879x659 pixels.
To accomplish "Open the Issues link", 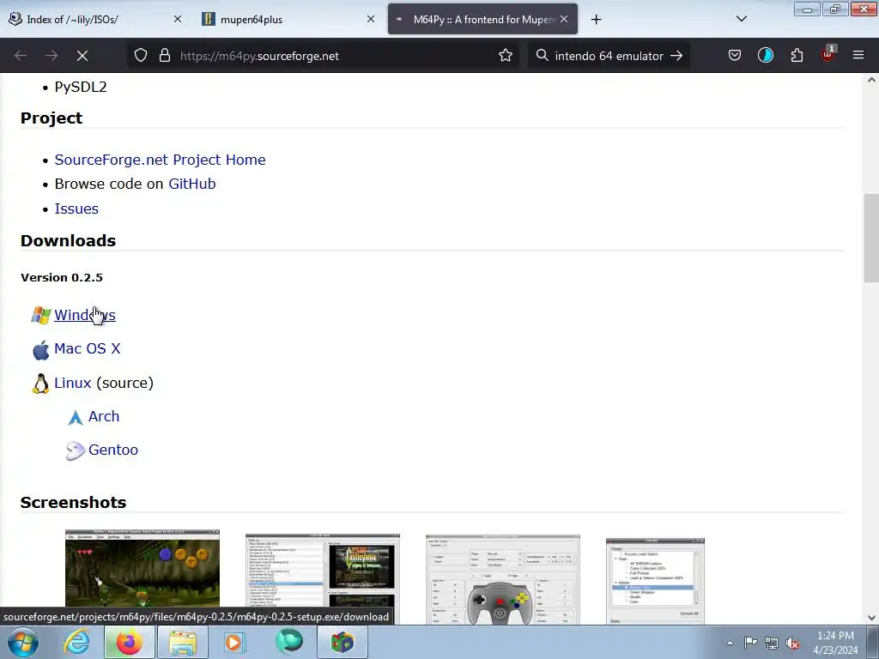I will [76, 209].
